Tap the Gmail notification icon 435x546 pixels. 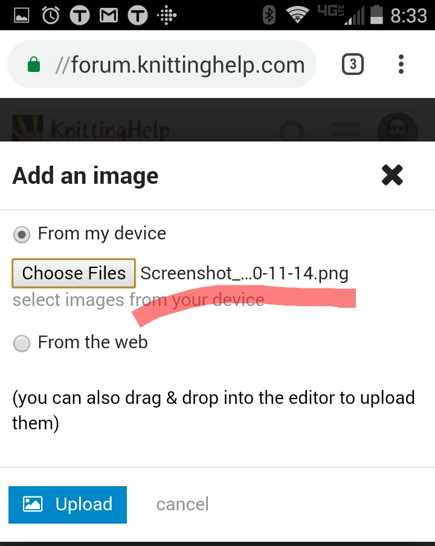109,15
